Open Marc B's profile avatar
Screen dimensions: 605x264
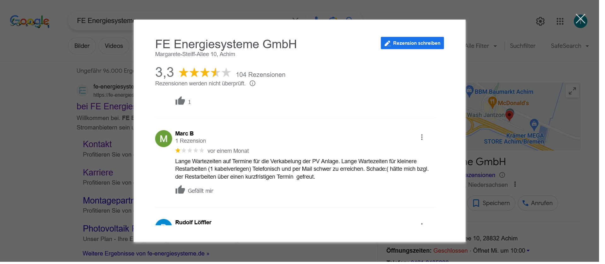point(163,139)
